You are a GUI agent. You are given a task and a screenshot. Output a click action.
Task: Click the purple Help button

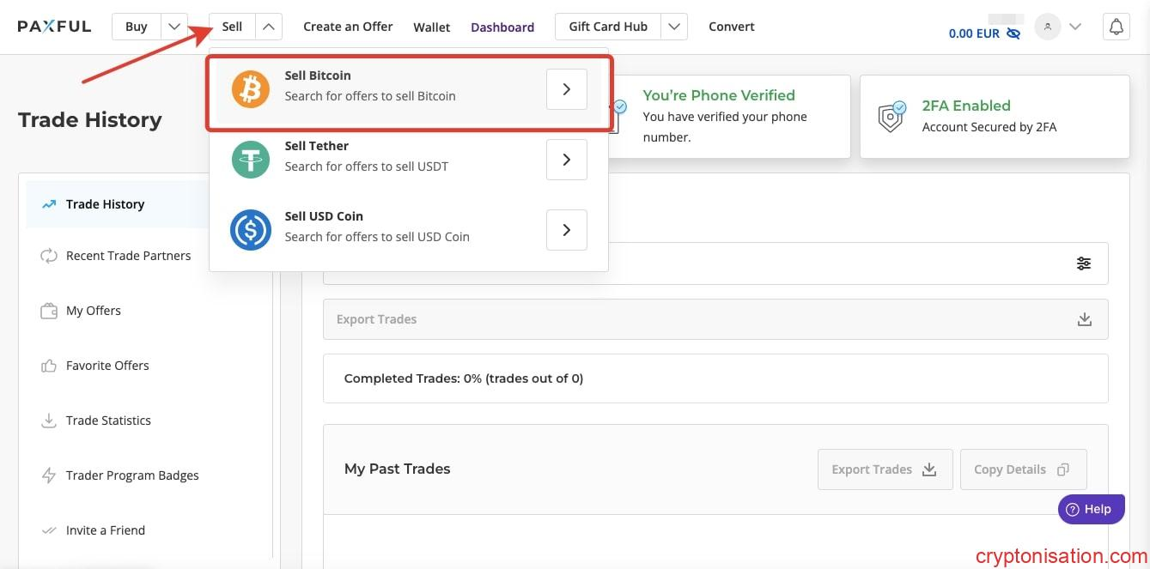pos(1090,509)
